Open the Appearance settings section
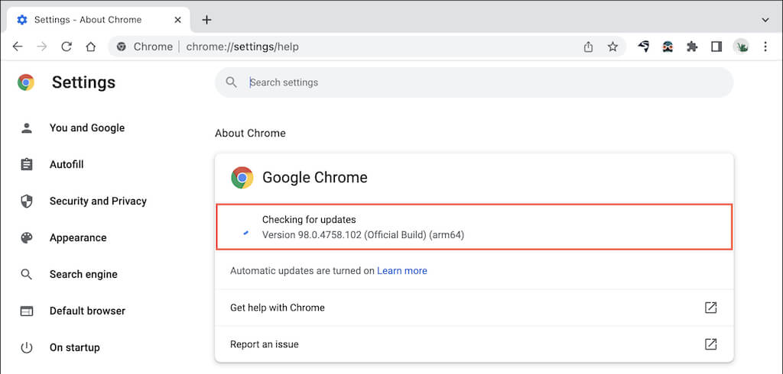783x374 pixels. pyautogui.click(x=78, y=238)
